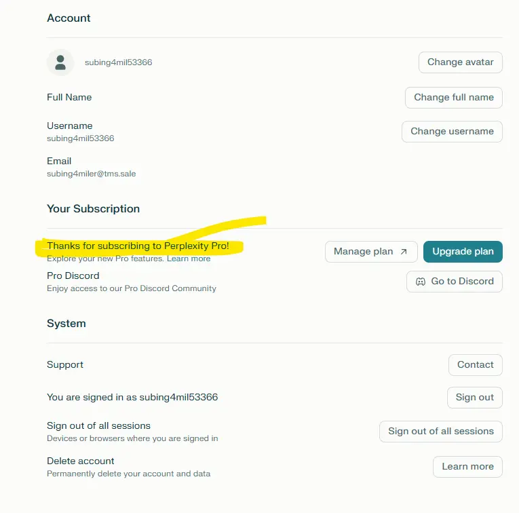
Task: Click Change username button
Action: coord(452,132)
